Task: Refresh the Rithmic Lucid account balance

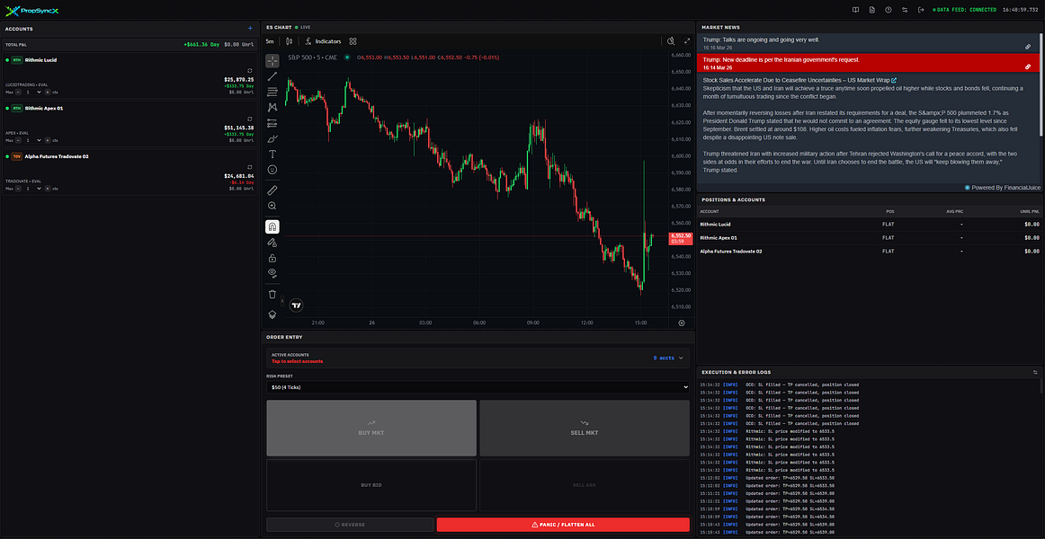Action: click(249, 70)
